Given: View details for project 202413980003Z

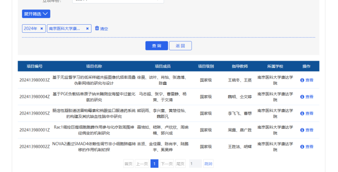Looking at the screenshot, I should point(309,80).
